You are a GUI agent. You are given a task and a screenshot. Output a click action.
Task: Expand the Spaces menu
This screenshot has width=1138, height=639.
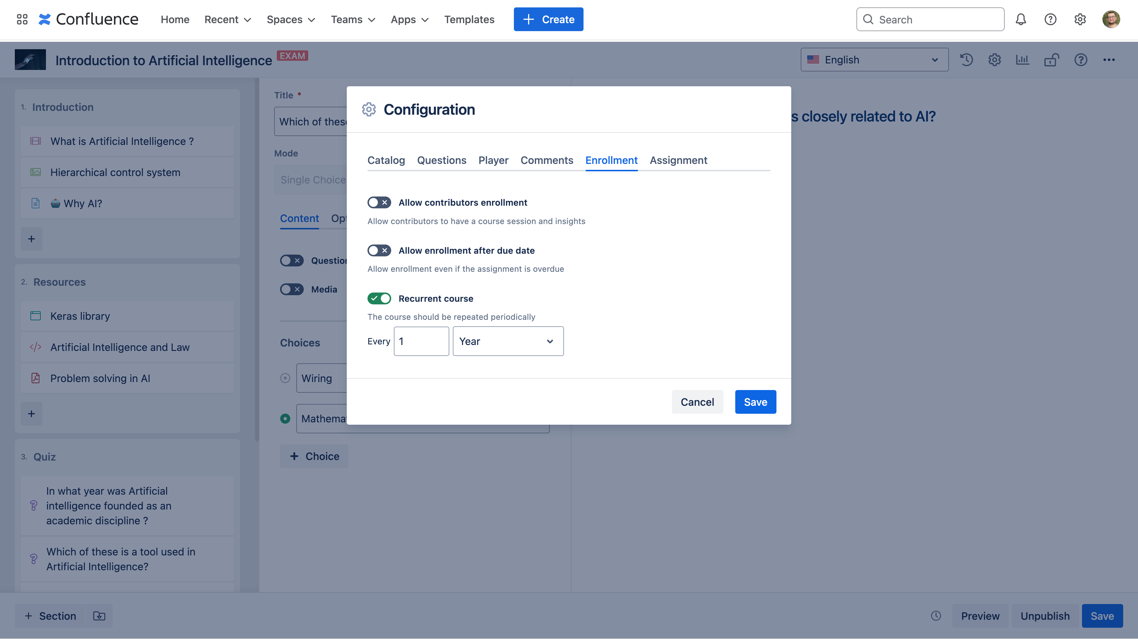pos(291,20)
